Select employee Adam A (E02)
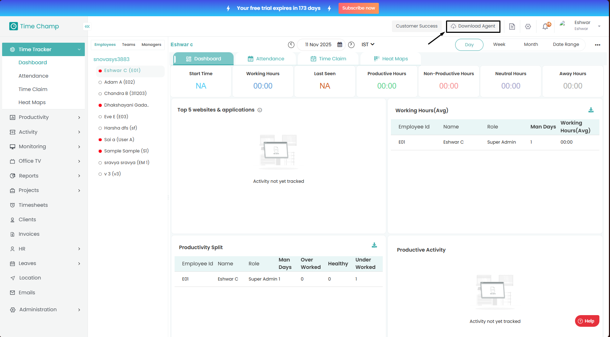Screen dimensions: 610x337 click(119, 82)
